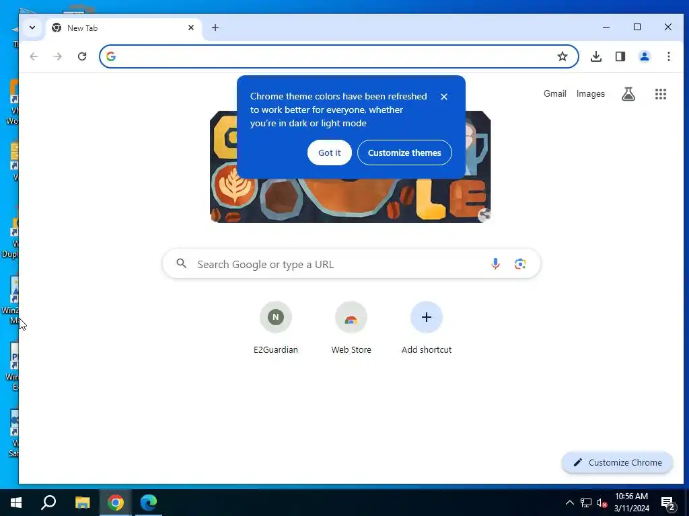Toggle the Chrome side panel
Image resolution: width=689 pixels, height=516 pixels.
(620, 56)
